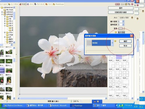
Task: Select the highlighted purple layer layout thumbnail
Action: 119,57
